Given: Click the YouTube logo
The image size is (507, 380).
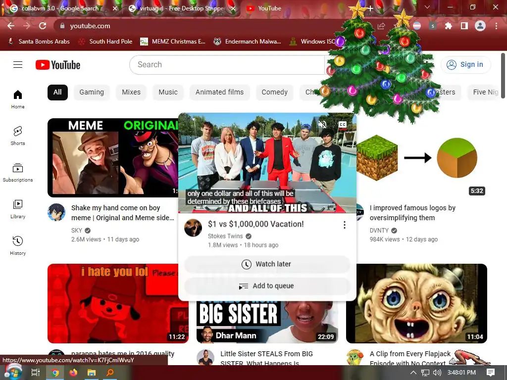Looking at the screenshot, I should click(58, 65).
